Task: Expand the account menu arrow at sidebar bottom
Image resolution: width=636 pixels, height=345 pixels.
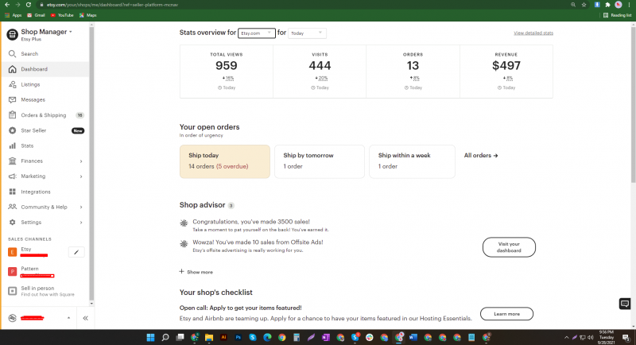Action: point(68,318)
